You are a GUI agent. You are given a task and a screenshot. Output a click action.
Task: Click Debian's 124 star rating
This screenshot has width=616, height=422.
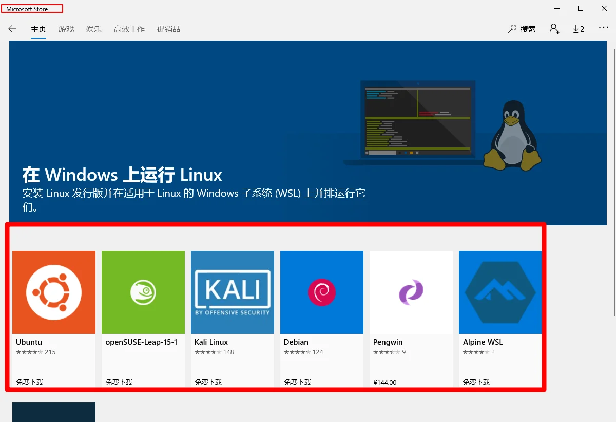coord(303,352)
